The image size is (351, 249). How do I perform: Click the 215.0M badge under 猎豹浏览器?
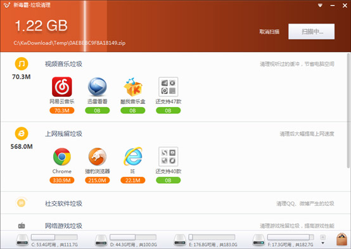97,181
